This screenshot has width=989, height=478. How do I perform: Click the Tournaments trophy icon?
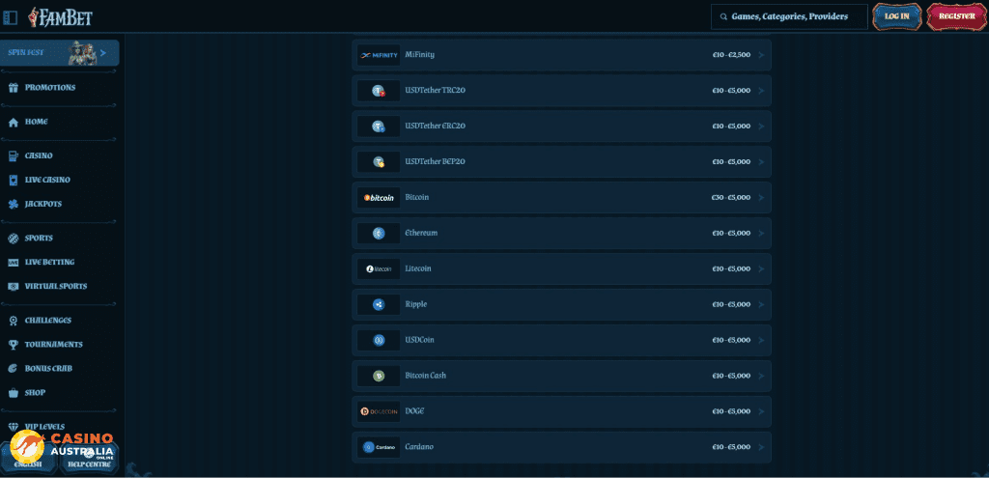click(13, 345)
